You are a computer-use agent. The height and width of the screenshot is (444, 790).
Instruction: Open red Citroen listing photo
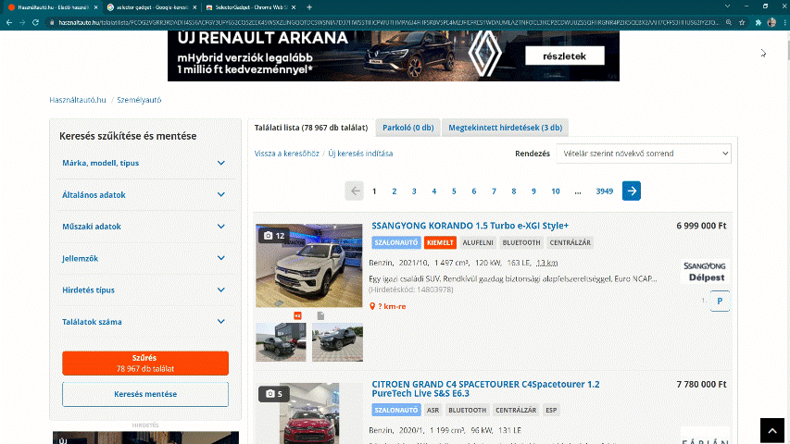tap(308, 413)
